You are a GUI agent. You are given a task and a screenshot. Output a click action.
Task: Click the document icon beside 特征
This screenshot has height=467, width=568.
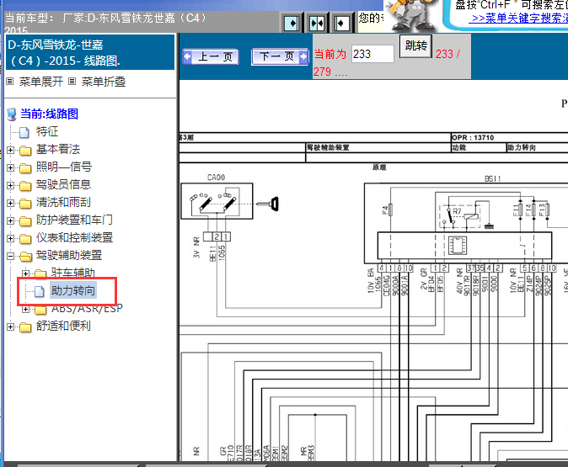[24, 132]
